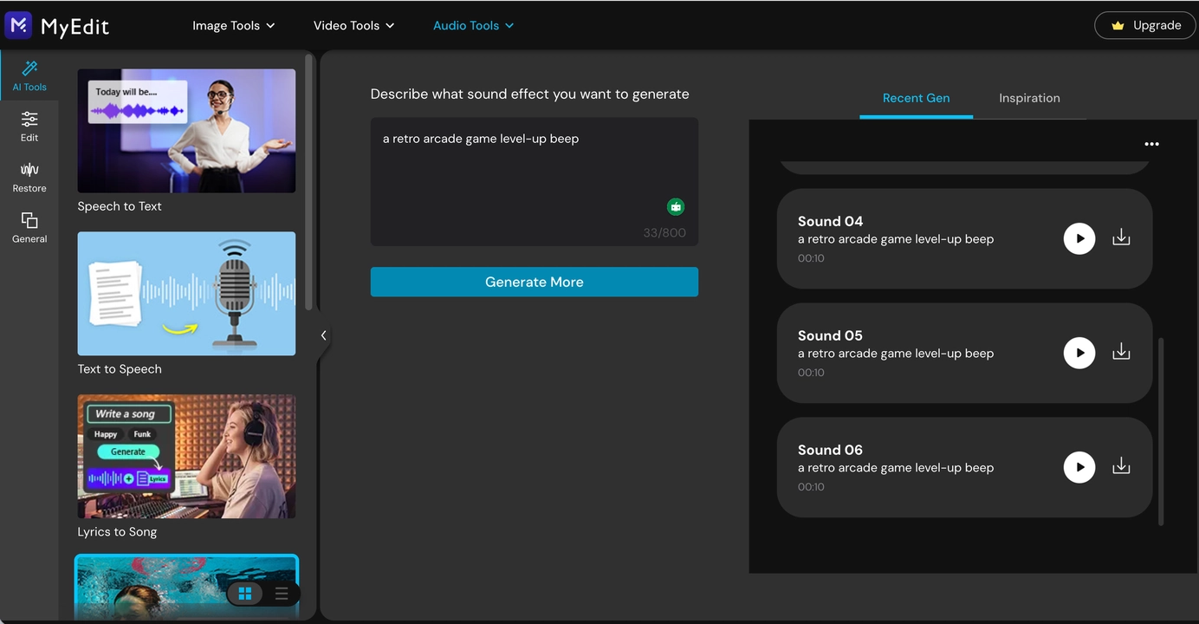Select the Restore tools section
Screen dimensions: 1199x624
(x=29, y=178)
